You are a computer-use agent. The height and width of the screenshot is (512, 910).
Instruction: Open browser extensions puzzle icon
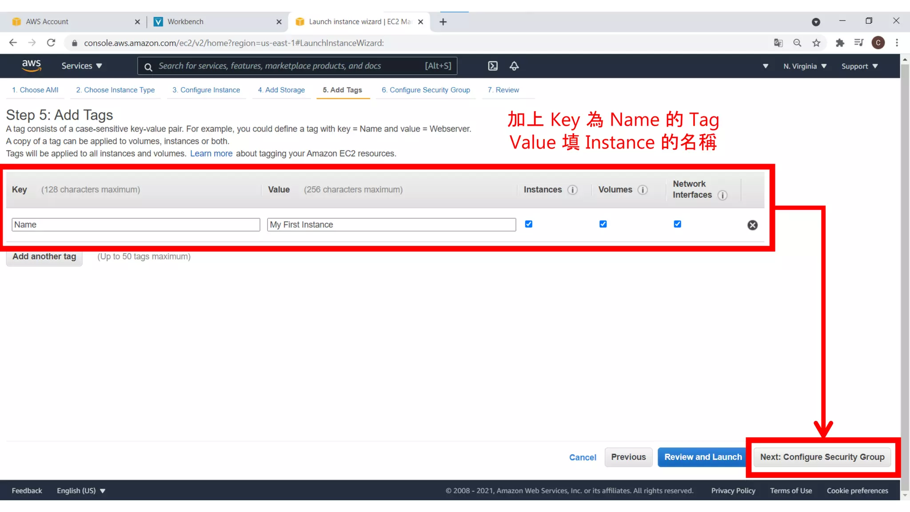[x=840, y=43]
